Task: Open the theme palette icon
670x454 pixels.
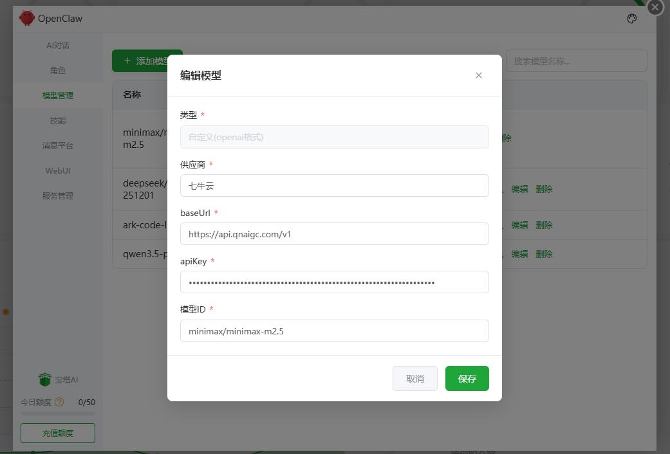Action: point(632,19)
